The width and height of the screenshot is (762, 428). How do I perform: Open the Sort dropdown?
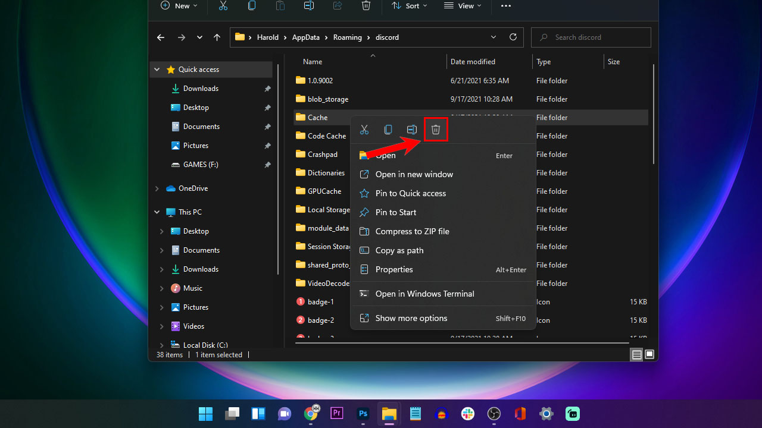point(409,6)
